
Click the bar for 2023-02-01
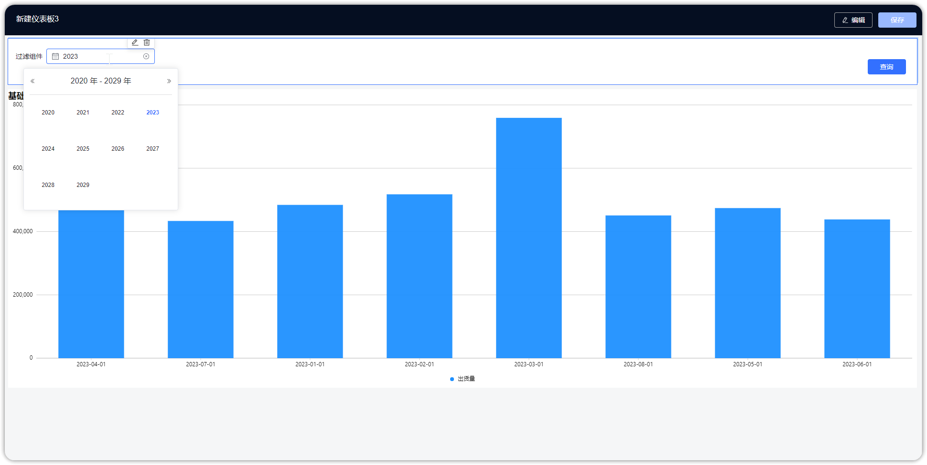(x=419, y=276)
